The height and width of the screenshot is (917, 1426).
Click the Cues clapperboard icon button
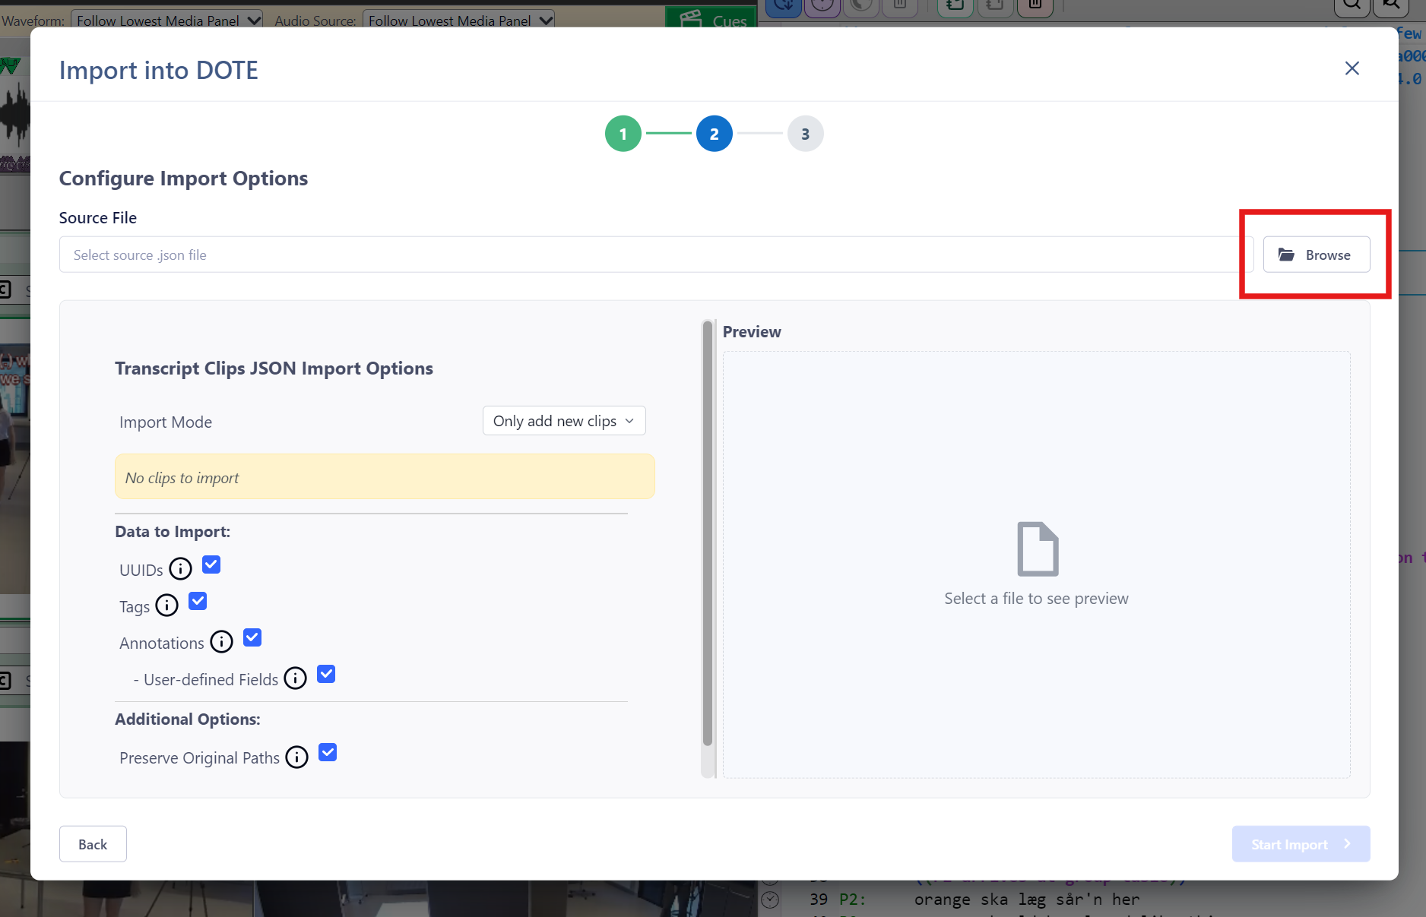pos(711,18)
